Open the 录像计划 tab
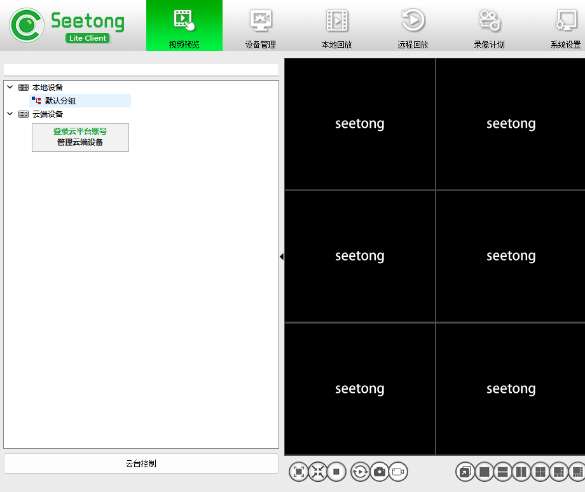 point(489,25)
